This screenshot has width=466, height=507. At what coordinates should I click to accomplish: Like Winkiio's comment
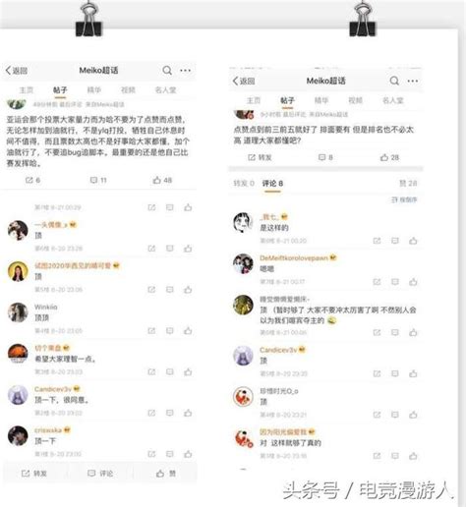[188, 331]
